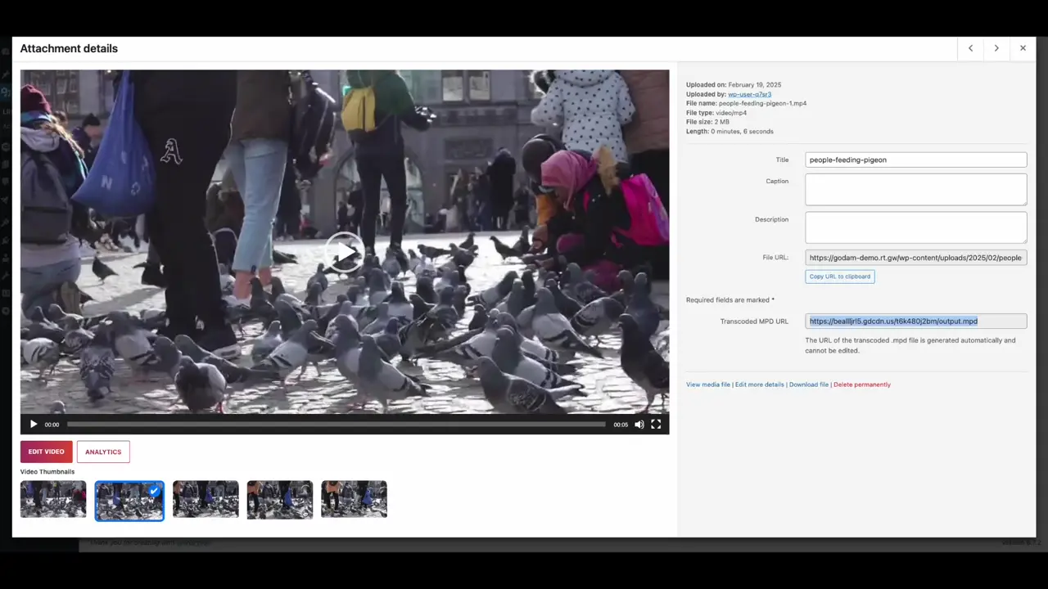Click the 'Required fields are marked' note
1048x589 pixels.
[x=730, y=300]
